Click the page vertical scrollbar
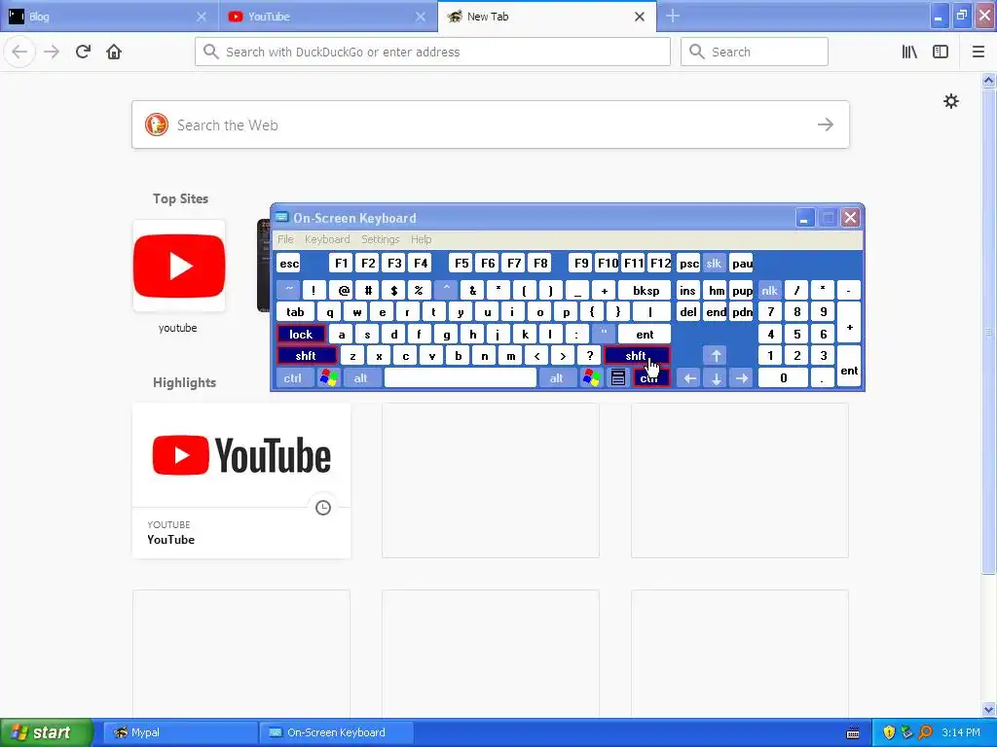 [988, 331]
